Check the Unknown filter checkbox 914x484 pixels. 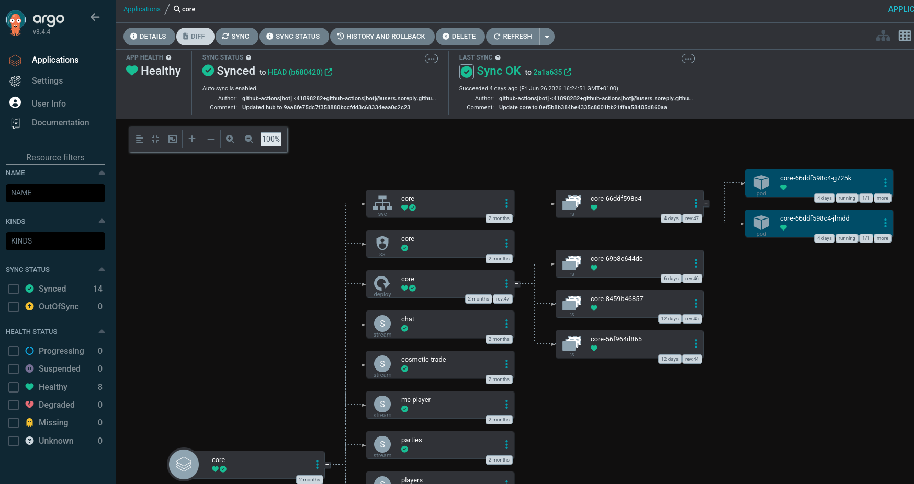pos(14,441)
